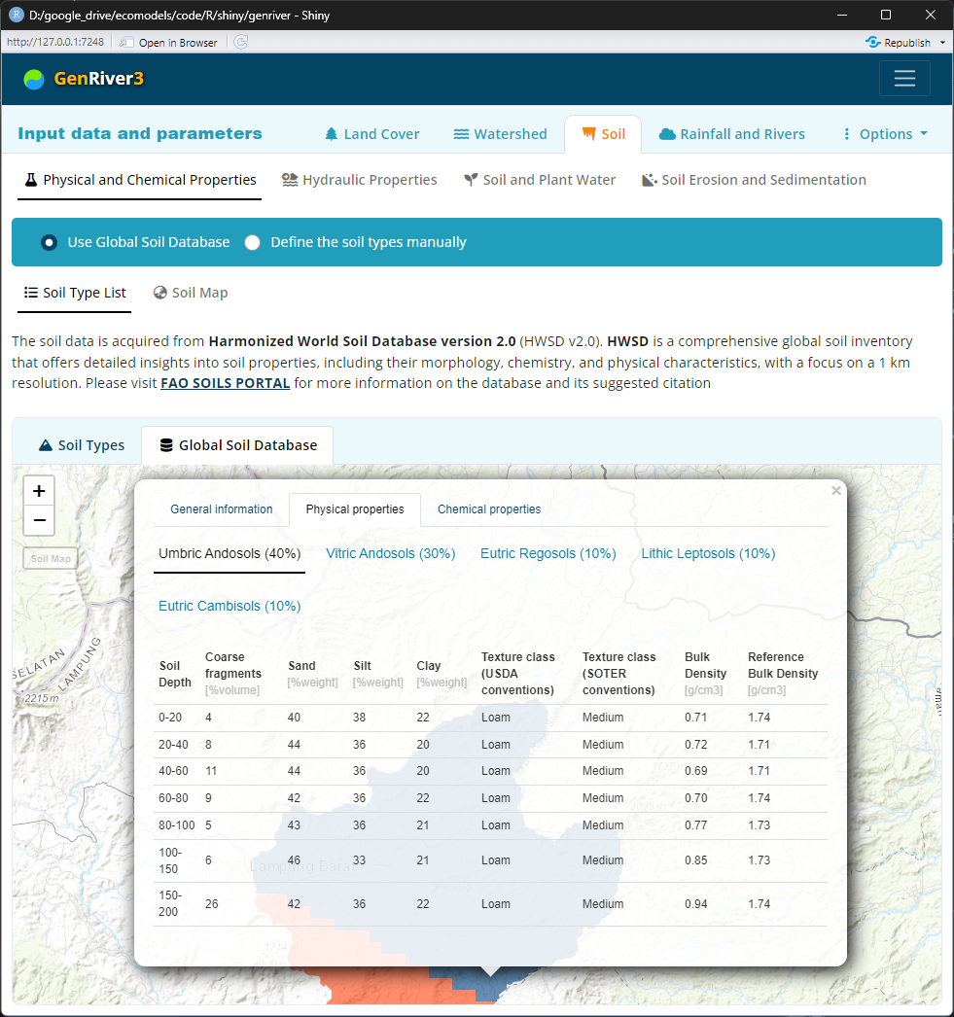
Task: Click the Bulk Density column header
Action: click(x=706, y=674)
